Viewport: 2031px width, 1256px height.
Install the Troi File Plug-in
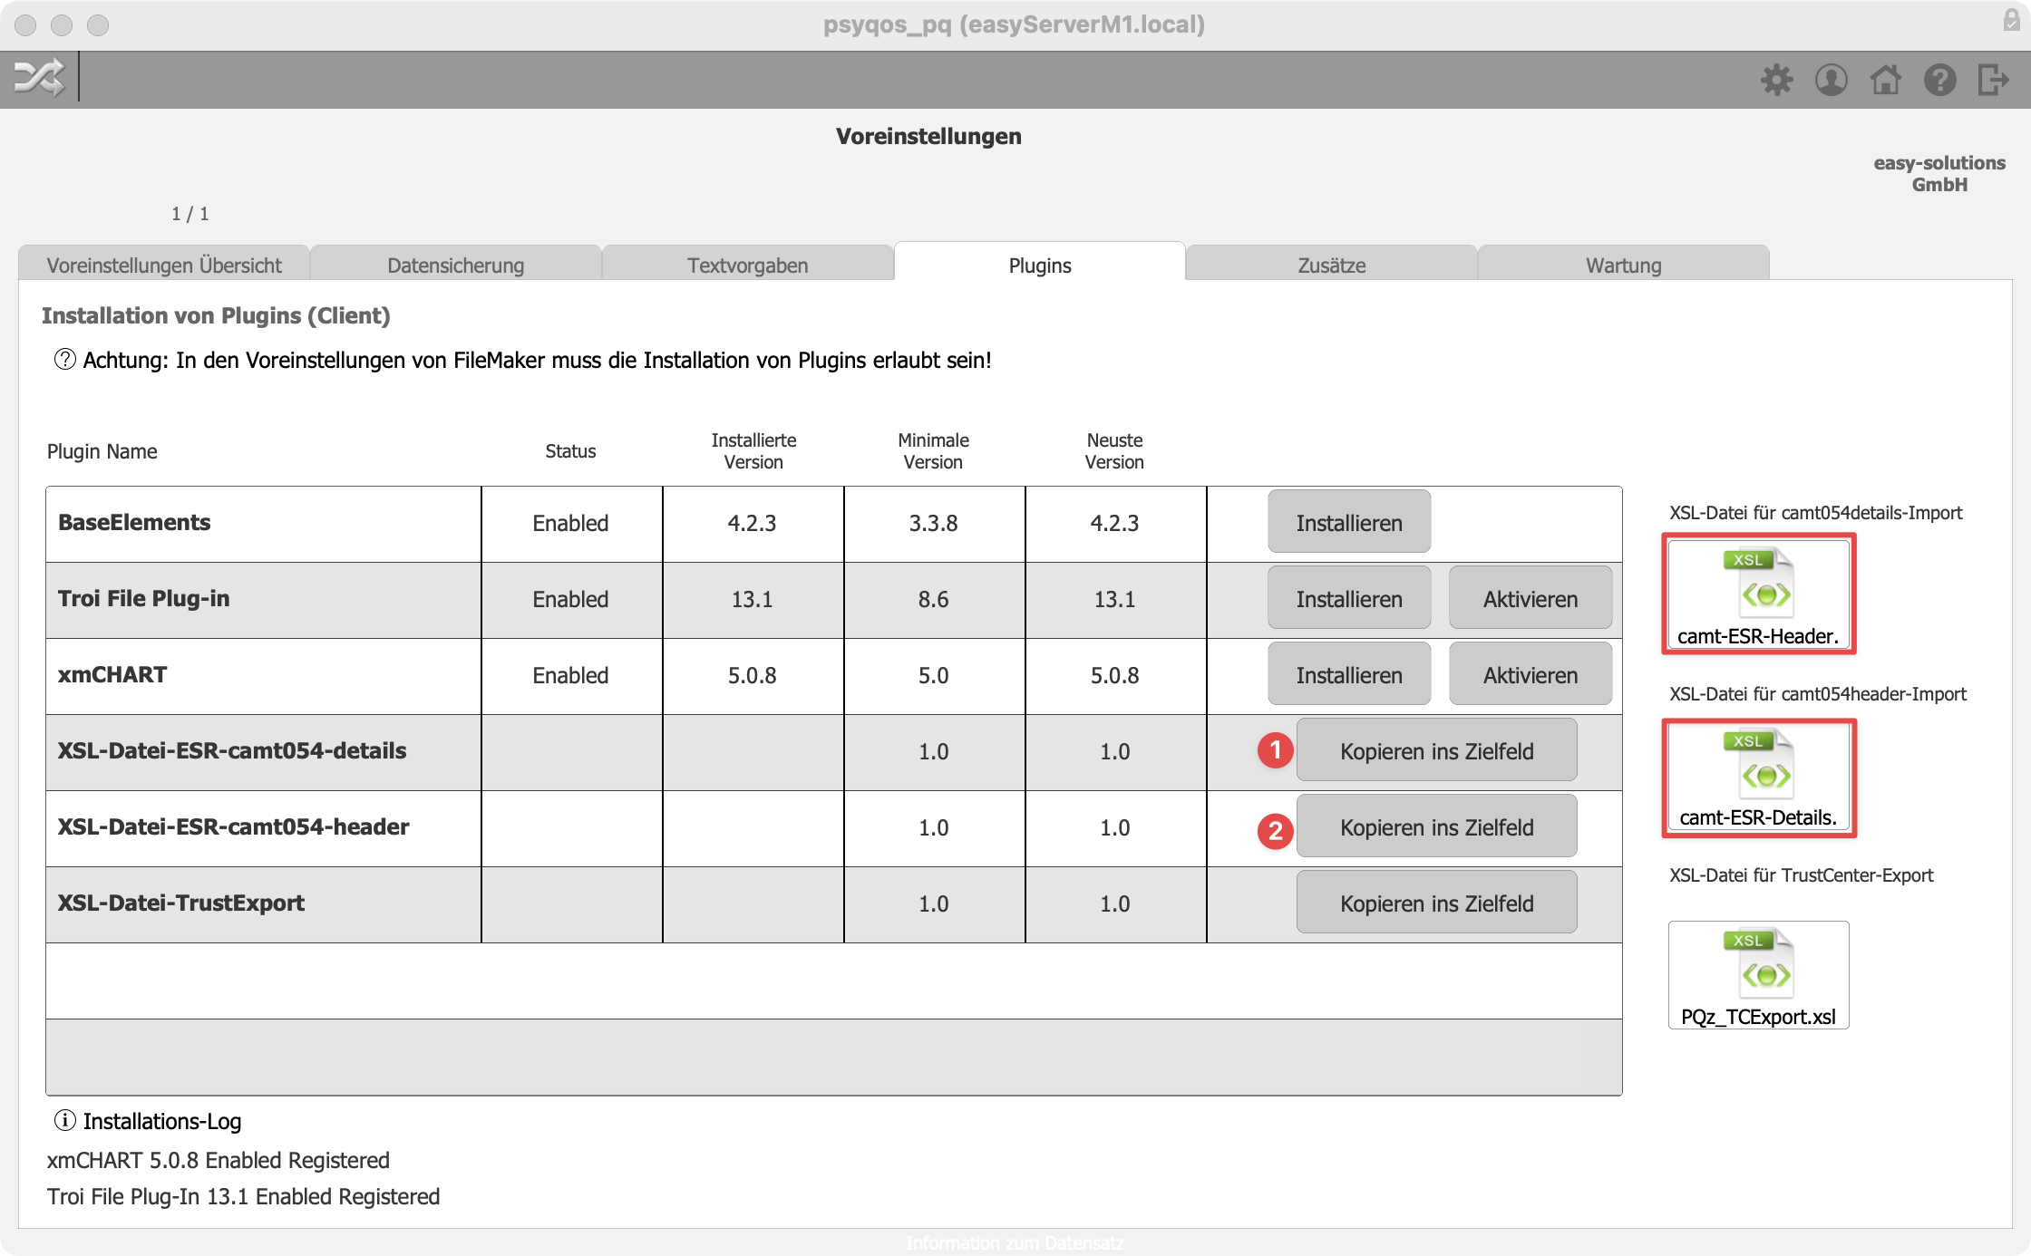pos(1349,598)
